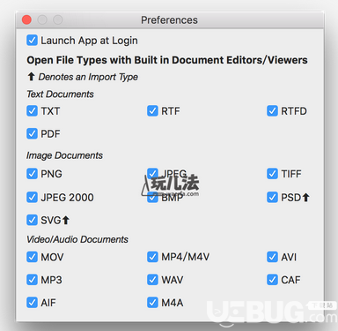The height and width of the screenshot is (331, 338).
Task: Uncheck the AIF audio checkbox
Action: click(32, 303)
